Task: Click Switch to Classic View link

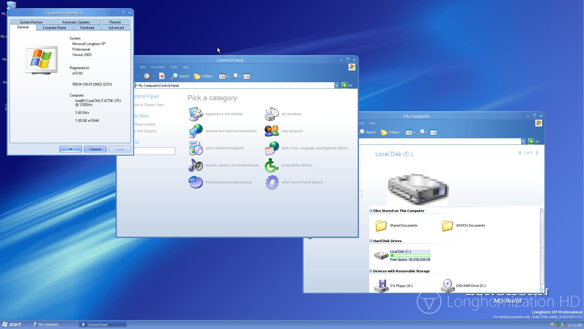Action: (148, 105)
